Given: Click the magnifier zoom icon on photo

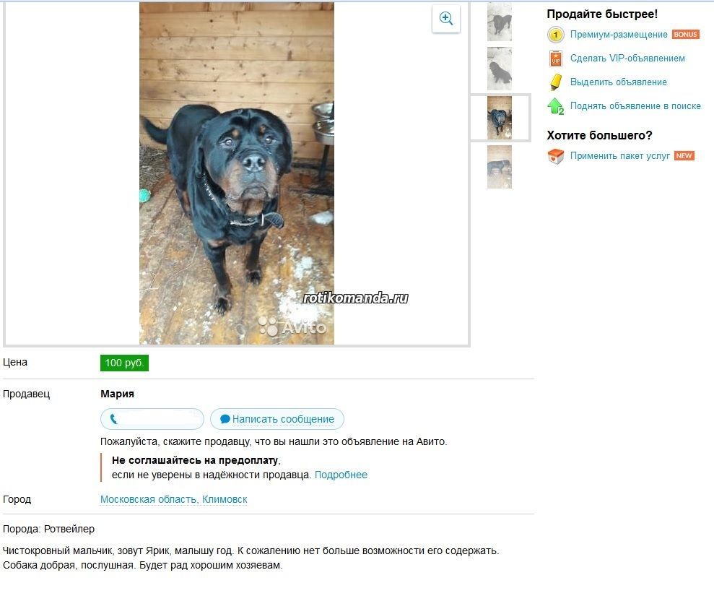Looking at the screenshot, I should pyautogui.click(x=445, y=19).
